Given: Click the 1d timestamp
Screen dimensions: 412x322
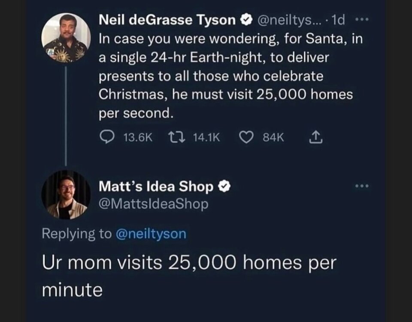Looking at the screenshot, I should [x=338, y=20].
